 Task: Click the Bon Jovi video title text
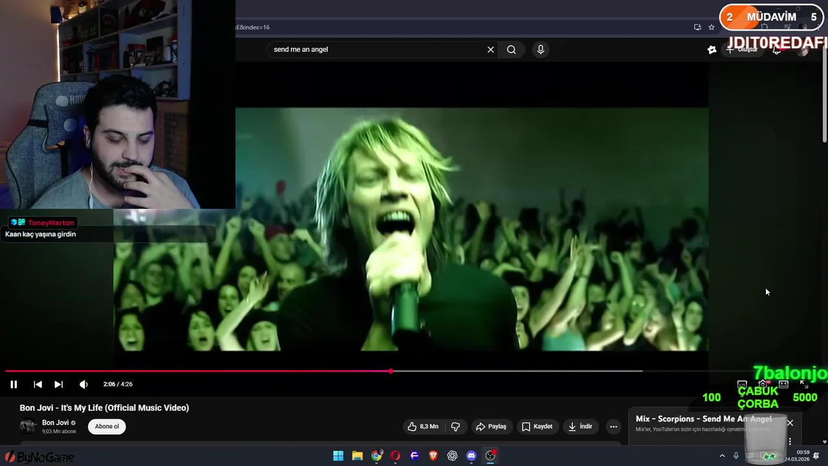104,408
